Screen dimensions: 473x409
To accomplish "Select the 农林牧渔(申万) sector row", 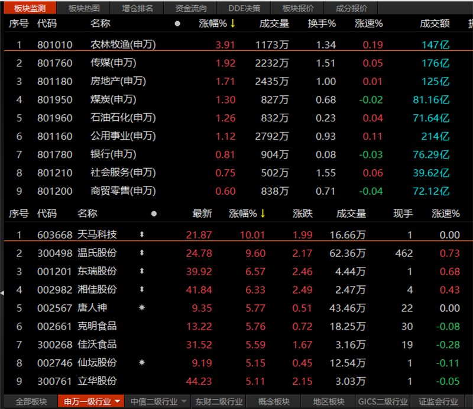I will (x=123, y=45).
